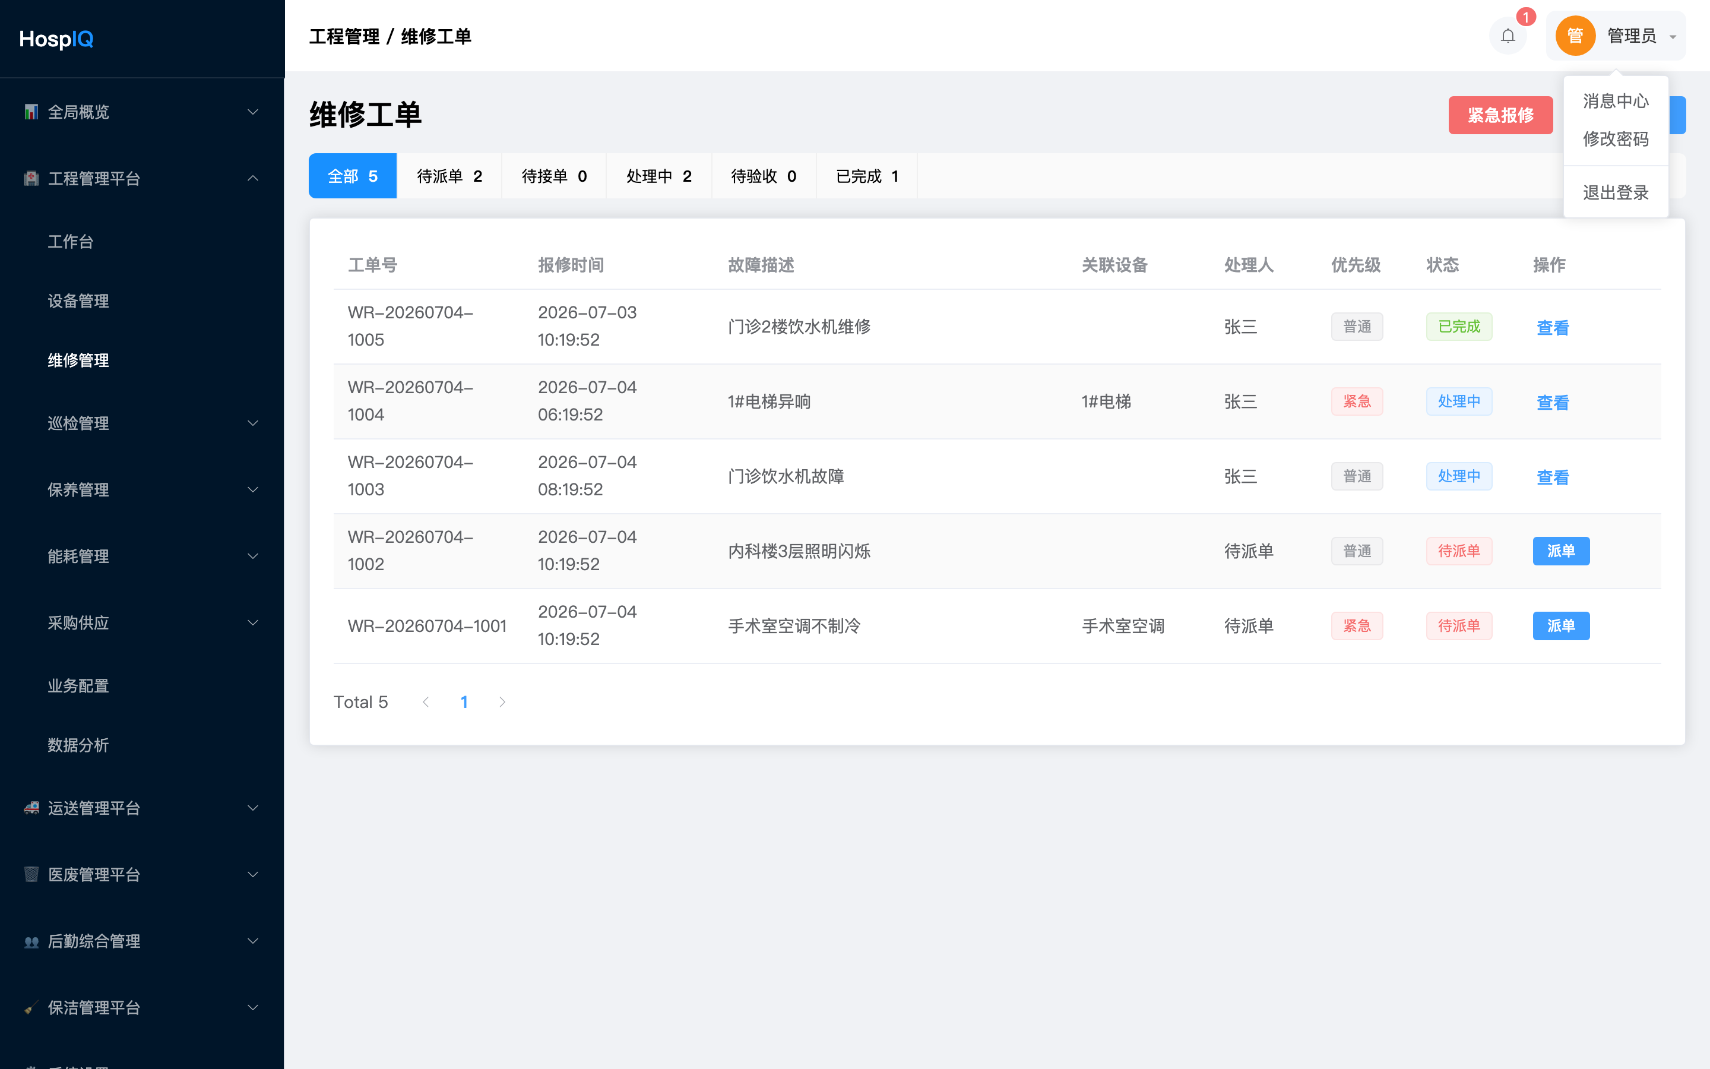
Task: Switch to the 已完成 1 tab
Action: 867,176
